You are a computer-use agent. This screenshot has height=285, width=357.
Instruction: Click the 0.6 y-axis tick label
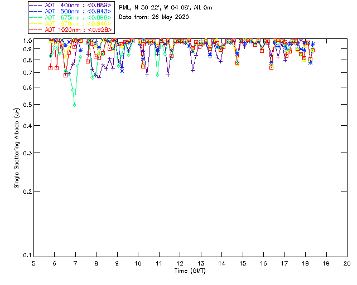click(x=27, y=88)
